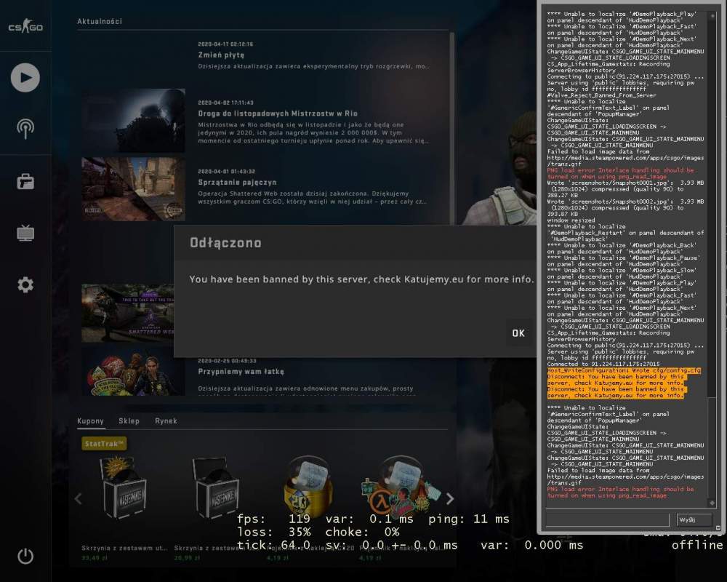Click the console scrollbar down arrow

712,503
